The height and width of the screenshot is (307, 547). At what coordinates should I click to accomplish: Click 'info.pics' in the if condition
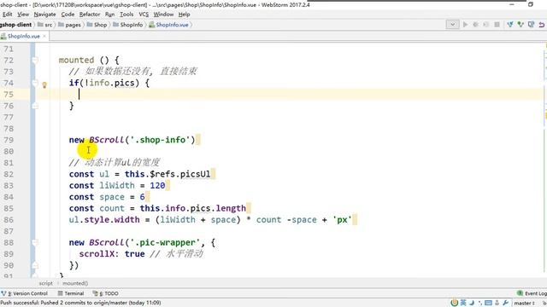coord(112,83)
